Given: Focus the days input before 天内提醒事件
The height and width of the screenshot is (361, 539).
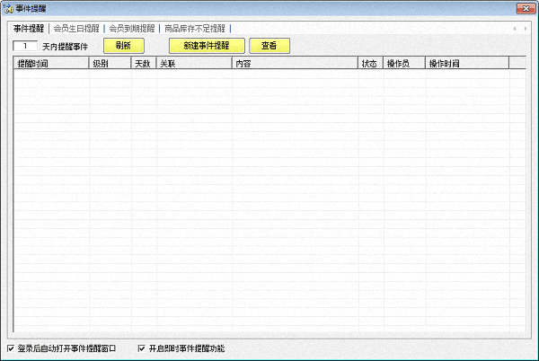Looking at the screenshot, I should coord(24,46).
